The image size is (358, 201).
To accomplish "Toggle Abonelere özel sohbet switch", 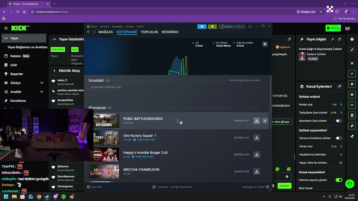I will pyautogui.click(x=339, y=121).
